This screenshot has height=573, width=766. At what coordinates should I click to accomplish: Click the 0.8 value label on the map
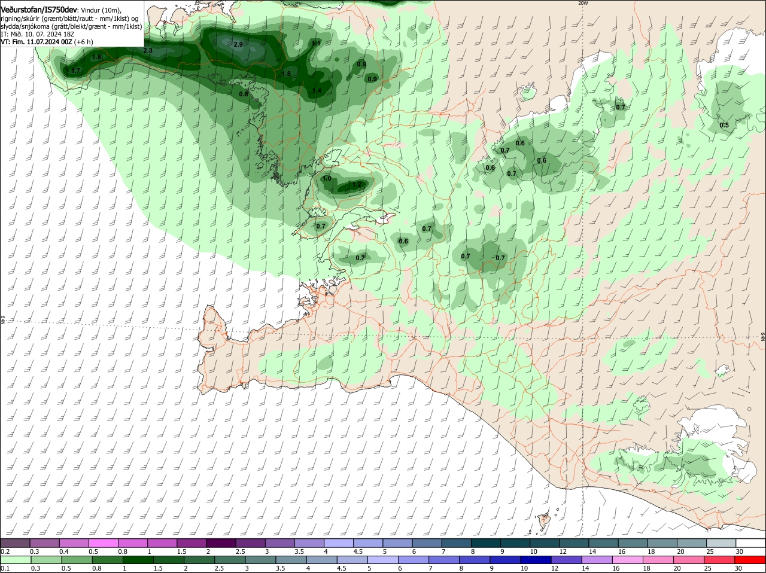[244, 94]
